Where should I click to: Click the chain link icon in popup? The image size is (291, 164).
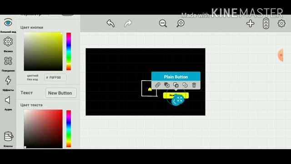pos(158,85)
